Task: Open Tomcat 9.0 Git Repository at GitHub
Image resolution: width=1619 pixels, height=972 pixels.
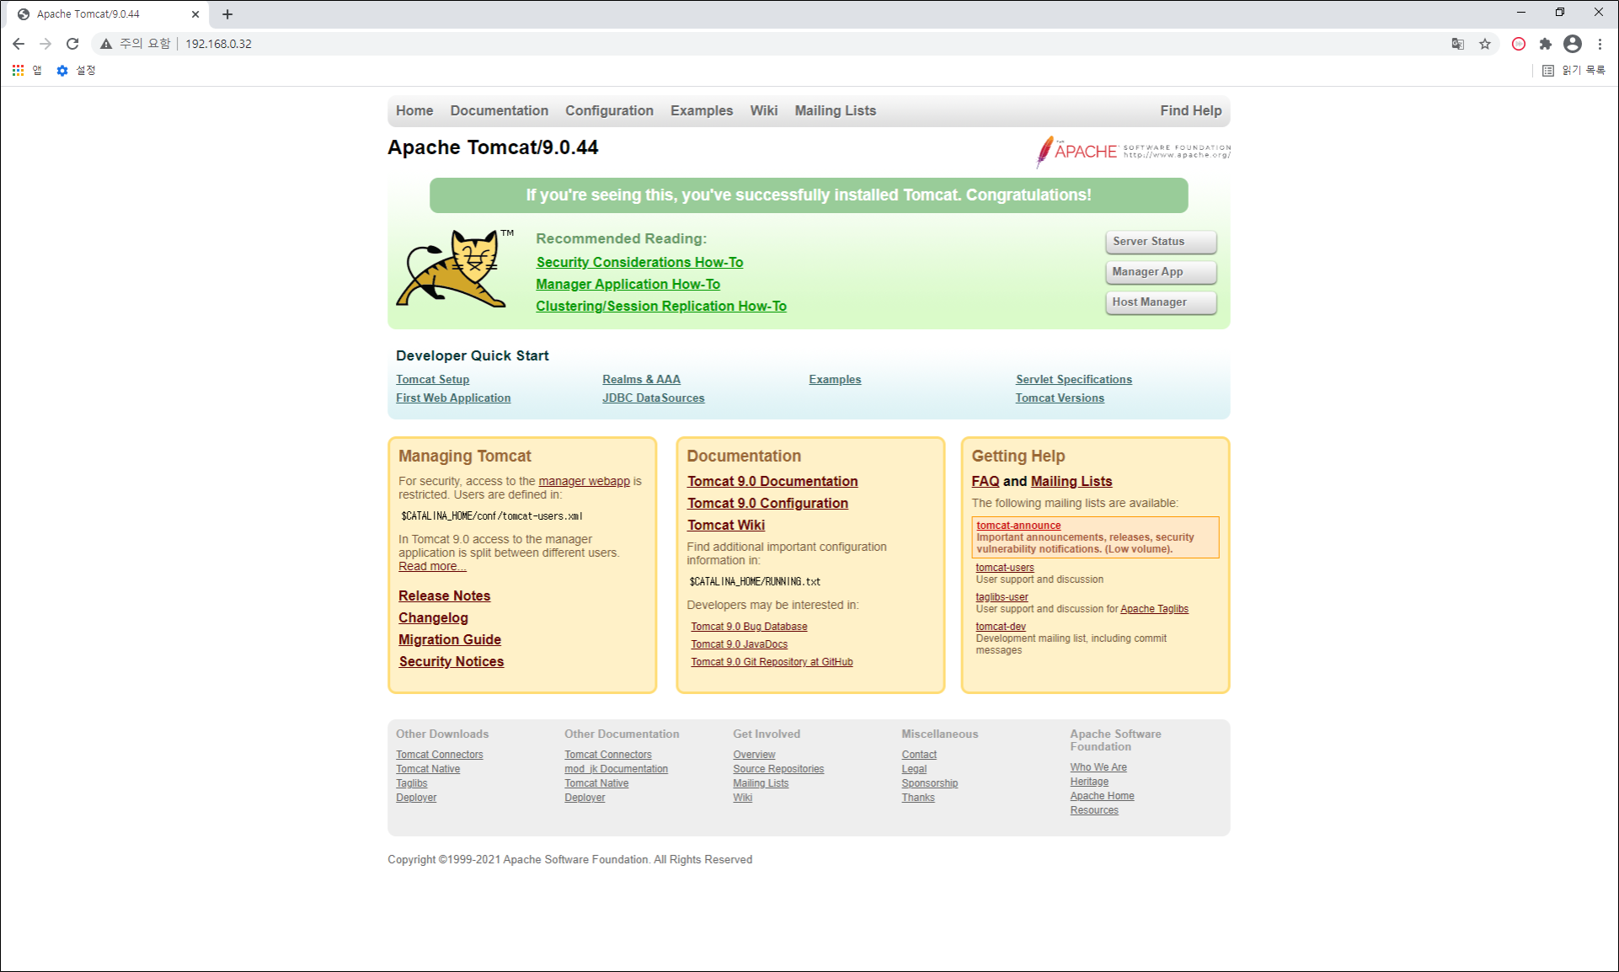Action: pos(772,662)
